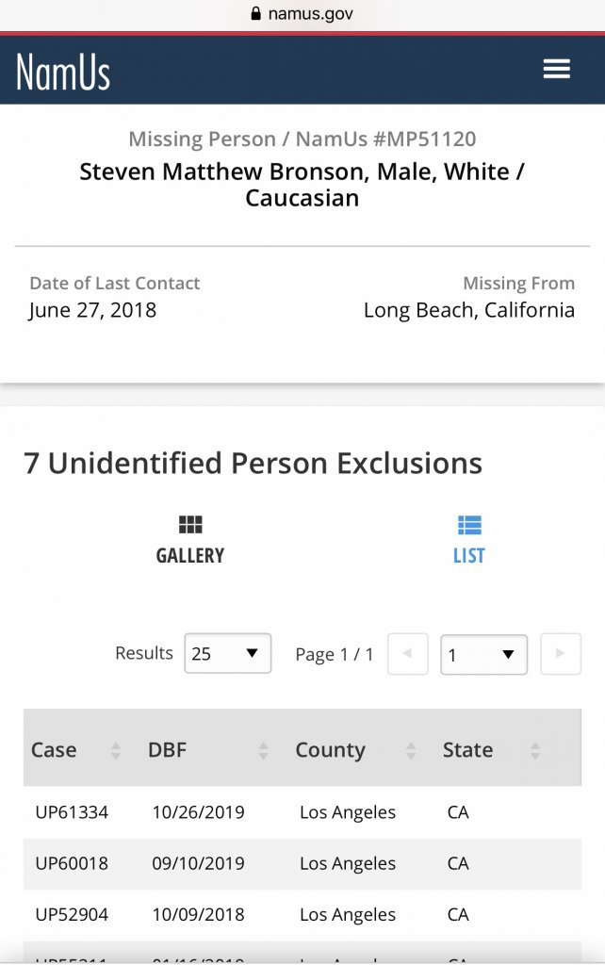The image size is (605, 965).
Task: Go to next results page arrow
Action: coord(561,654)
